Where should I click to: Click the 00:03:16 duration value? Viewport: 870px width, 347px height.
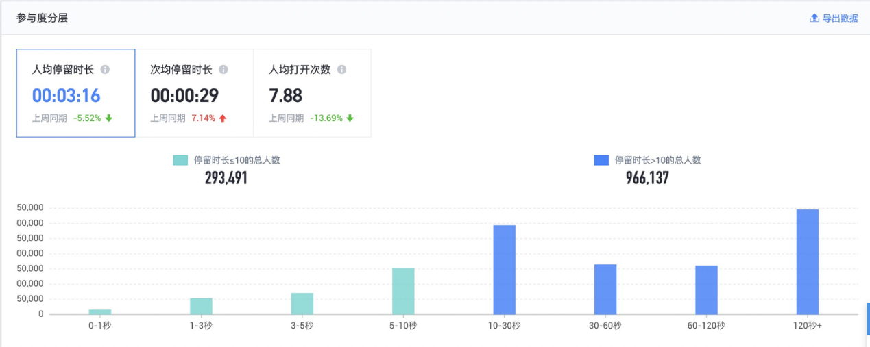[67, 94]
